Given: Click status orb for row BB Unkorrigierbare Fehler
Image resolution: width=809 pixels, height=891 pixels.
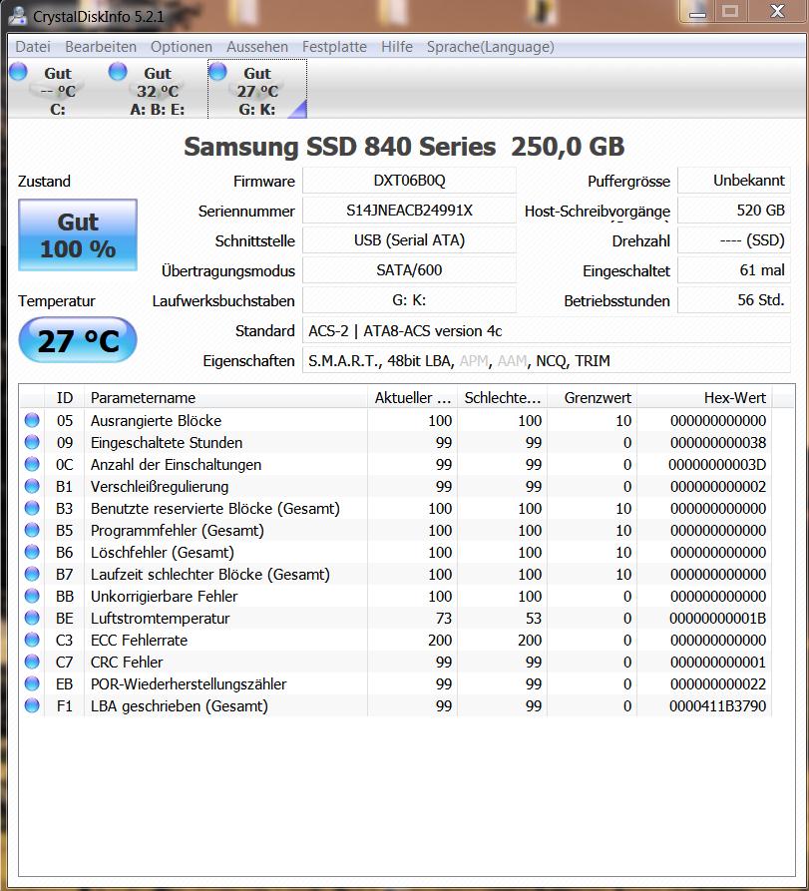Looking at the screenshot, I should click(32, 596).
